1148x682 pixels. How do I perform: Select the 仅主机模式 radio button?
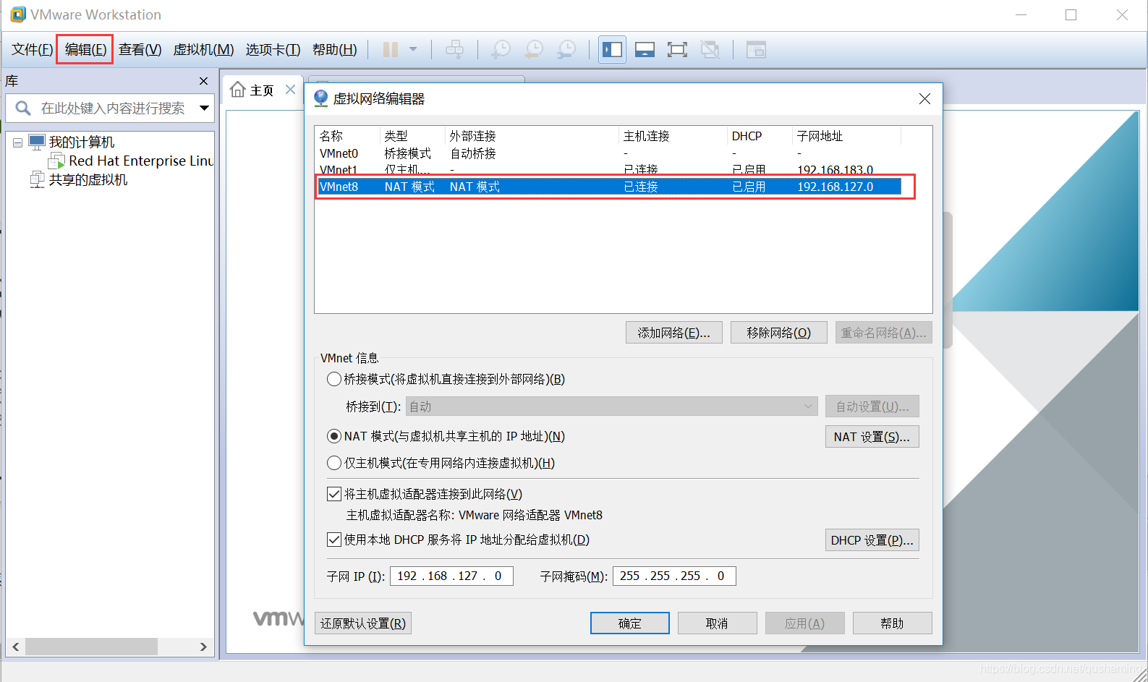pyautogui.click(x=334, y=463)
